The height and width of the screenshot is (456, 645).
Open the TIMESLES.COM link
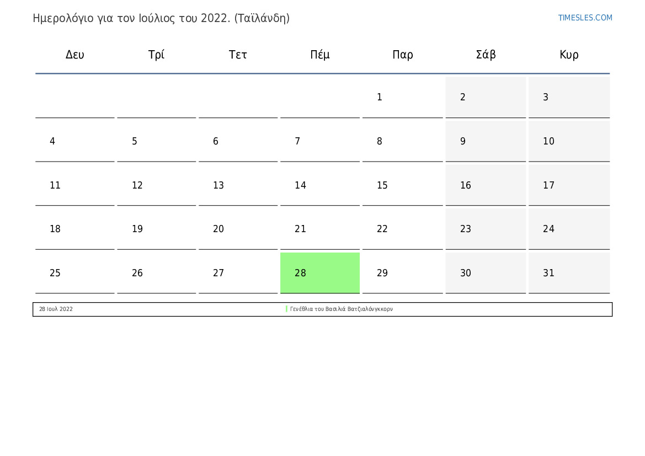click(585, 18)
